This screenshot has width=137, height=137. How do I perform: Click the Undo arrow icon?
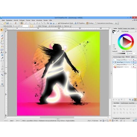click(26, 23)
